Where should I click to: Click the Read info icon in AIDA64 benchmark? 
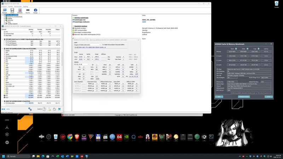click(x=236, y=49)
